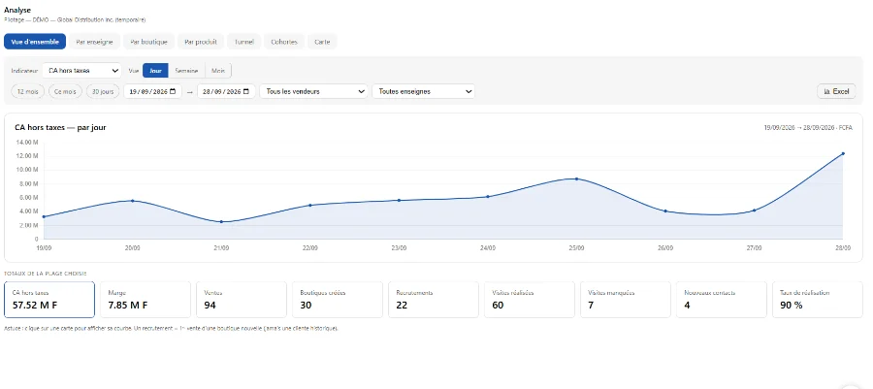Screen dimensions: 873x389
Task: Select the Ventes total card
Action: (x=242, y=300)
